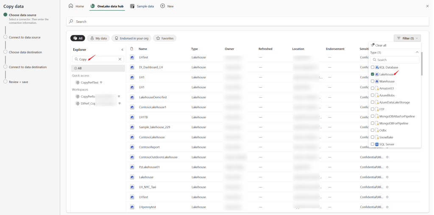Click lakehouse icon of LH_NYC_Taxi row

click(132, 187)
